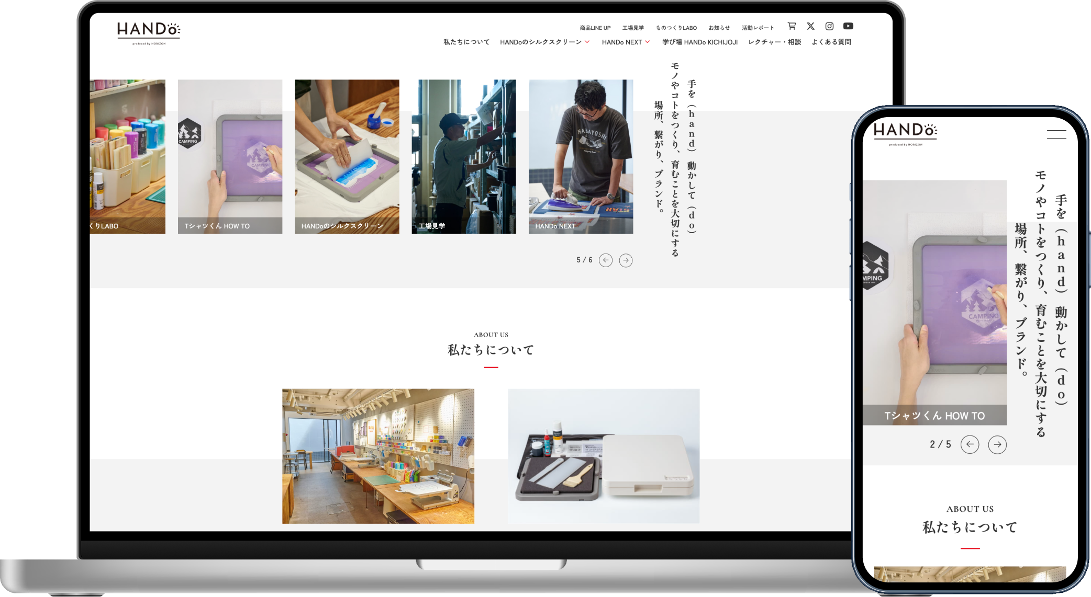
Task: Open the 工場見学 slide thumbnail
Action: tap(463, 156)
